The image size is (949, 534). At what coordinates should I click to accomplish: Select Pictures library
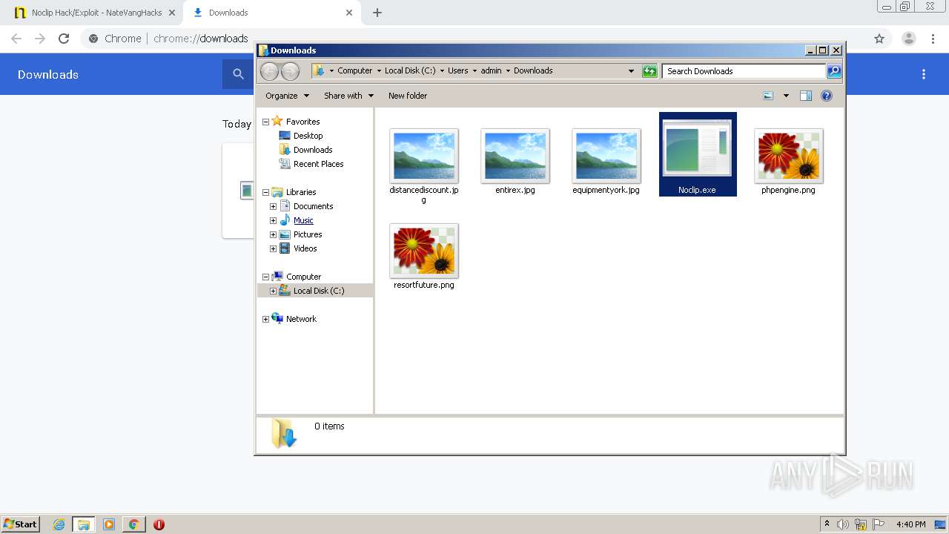(308, 234)
